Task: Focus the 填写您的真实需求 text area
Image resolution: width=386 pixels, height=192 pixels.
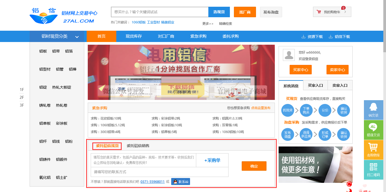Action: [x=143, y=160]
